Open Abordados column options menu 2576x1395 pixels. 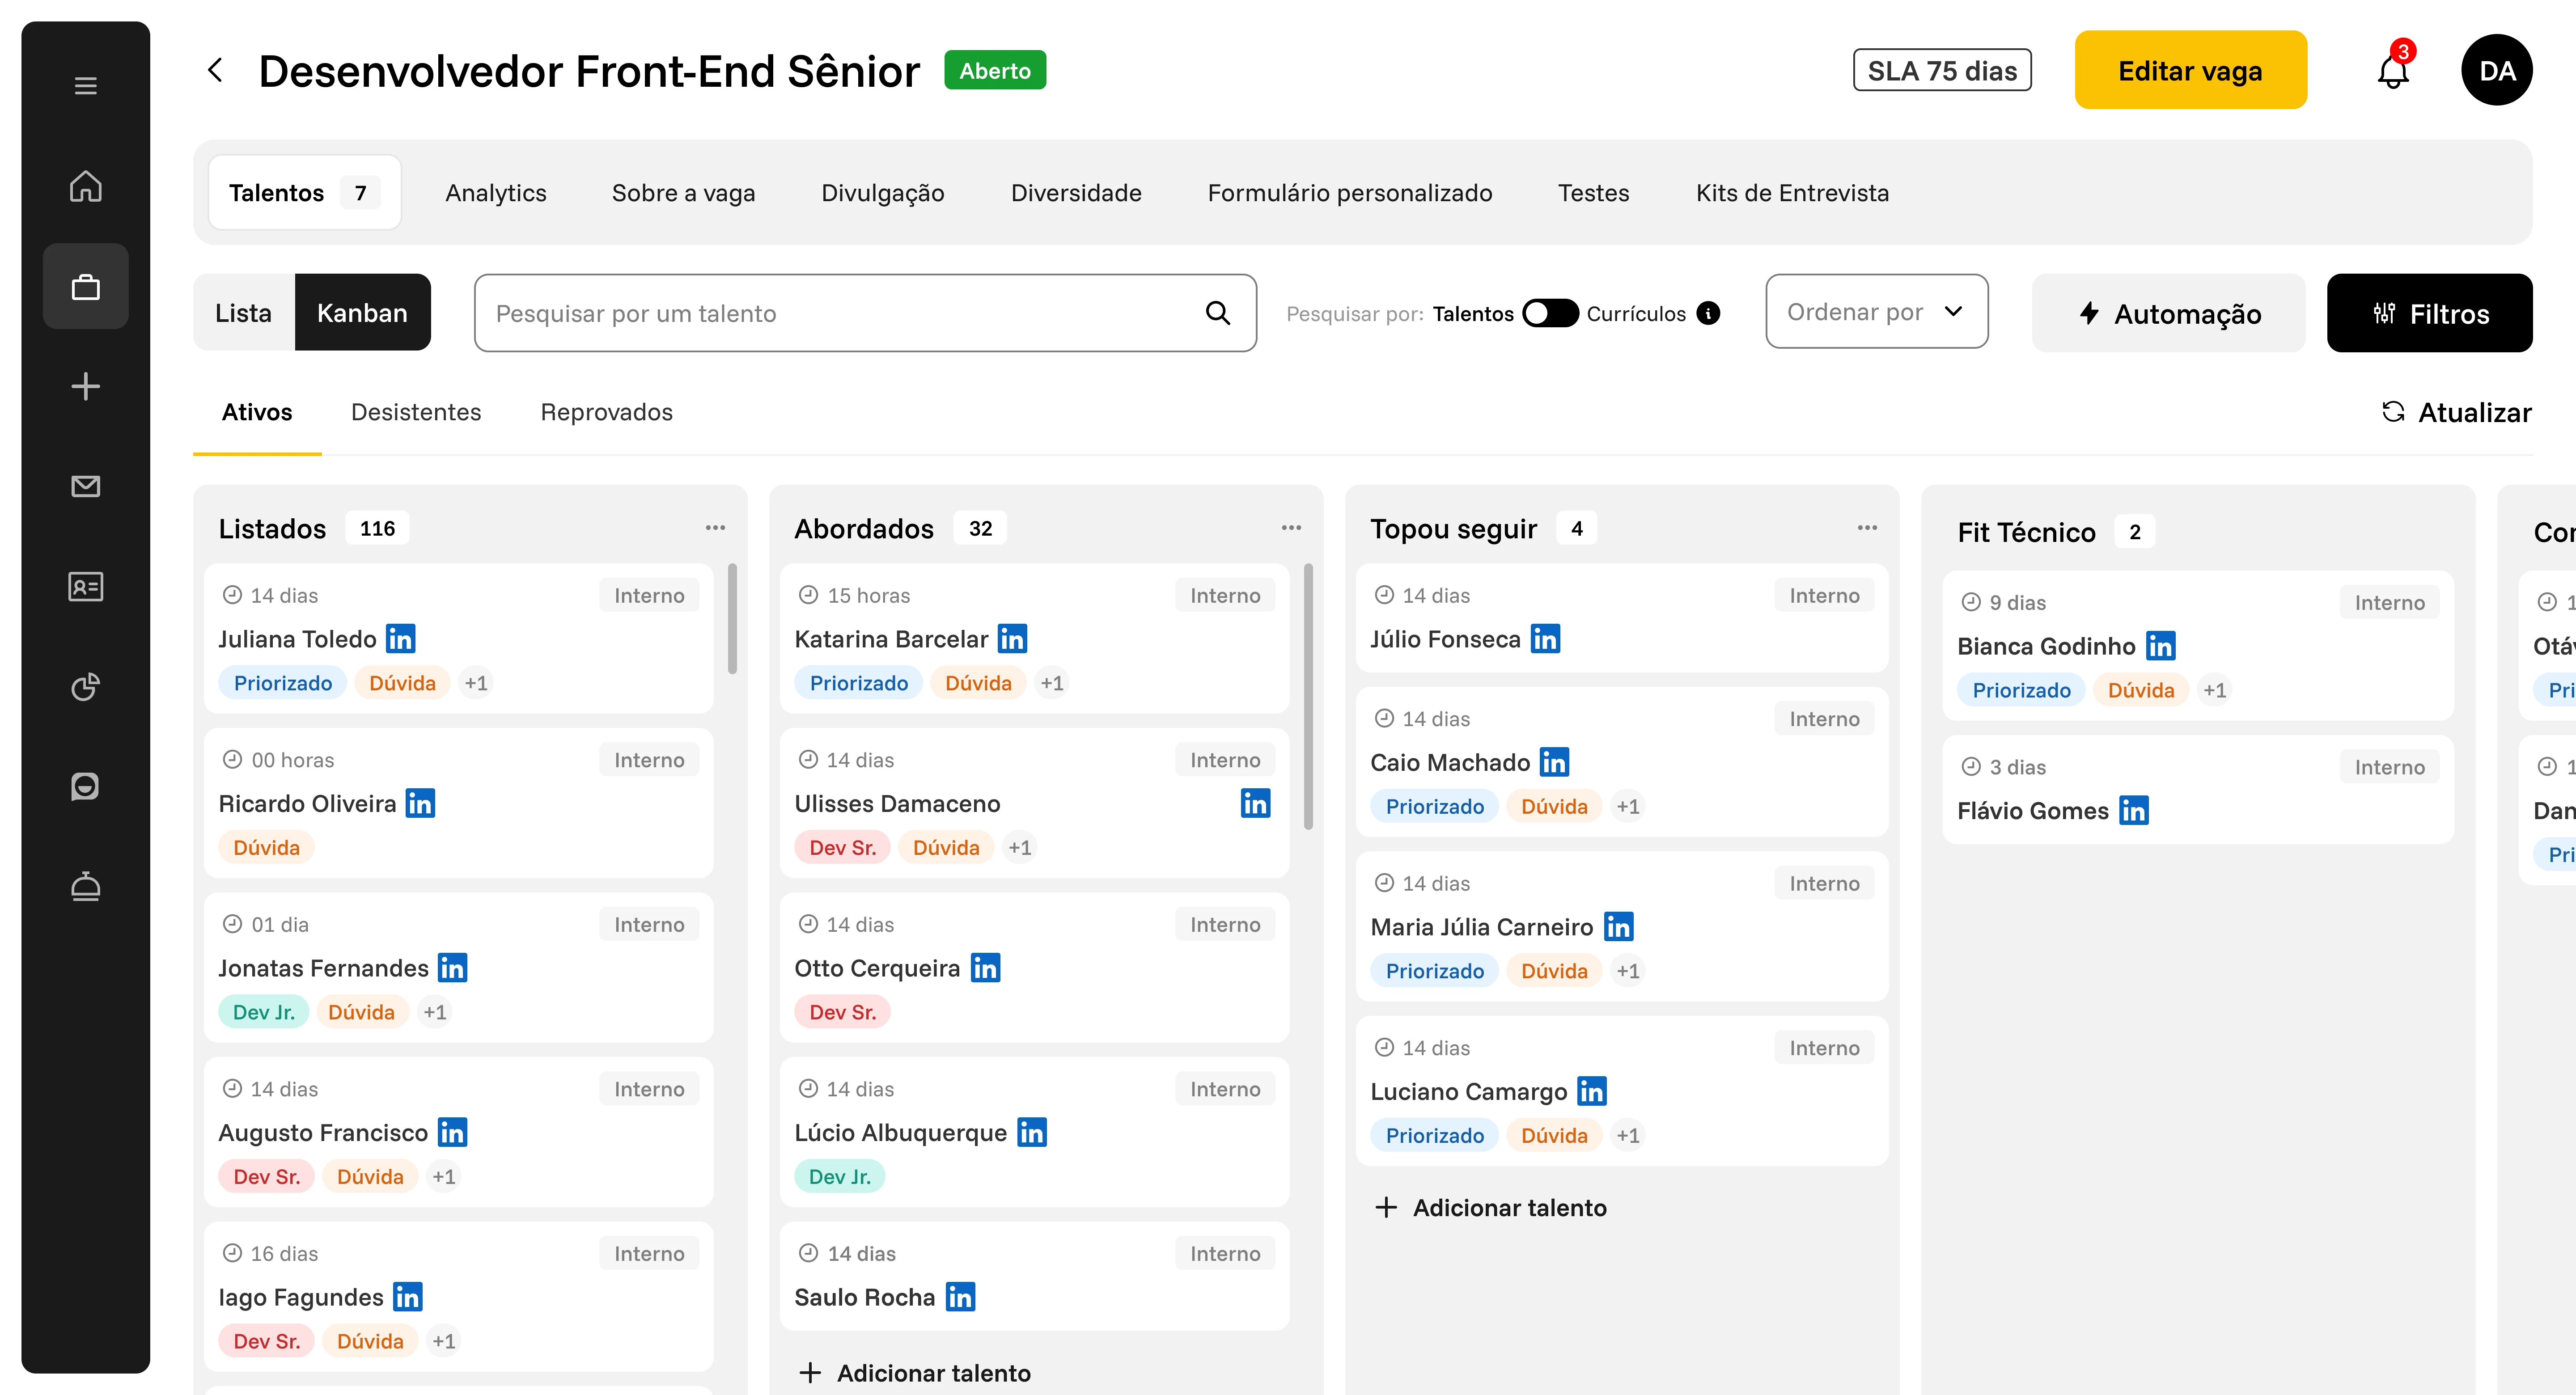tap(1291, 528)
